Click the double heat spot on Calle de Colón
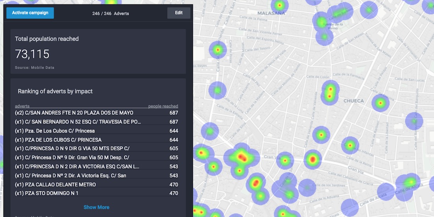The height and width of the screenshot is (217, 434). pos(329,92)
